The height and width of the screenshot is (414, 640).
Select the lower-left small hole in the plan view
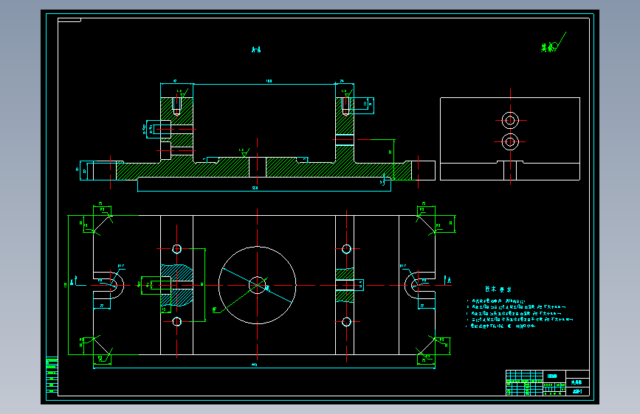176,322
